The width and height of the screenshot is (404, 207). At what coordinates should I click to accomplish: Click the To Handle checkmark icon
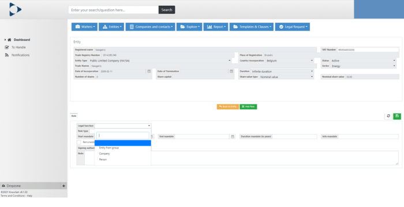click(x=7, y=47)
